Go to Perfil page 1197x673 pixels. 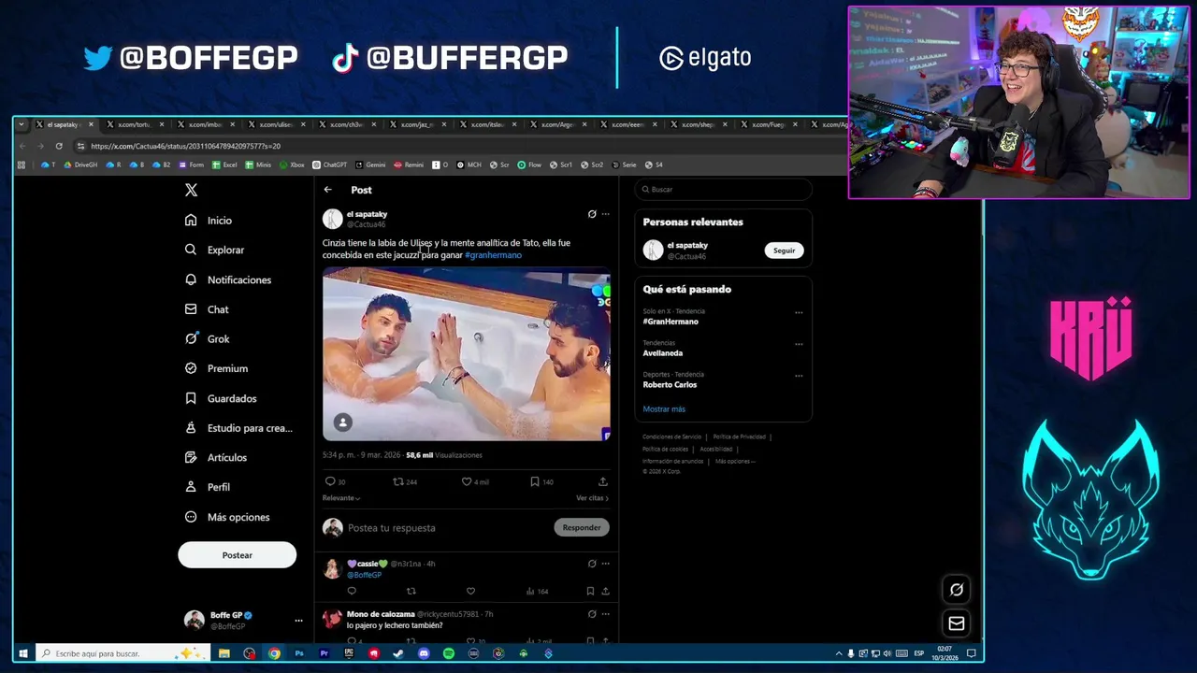207,487
